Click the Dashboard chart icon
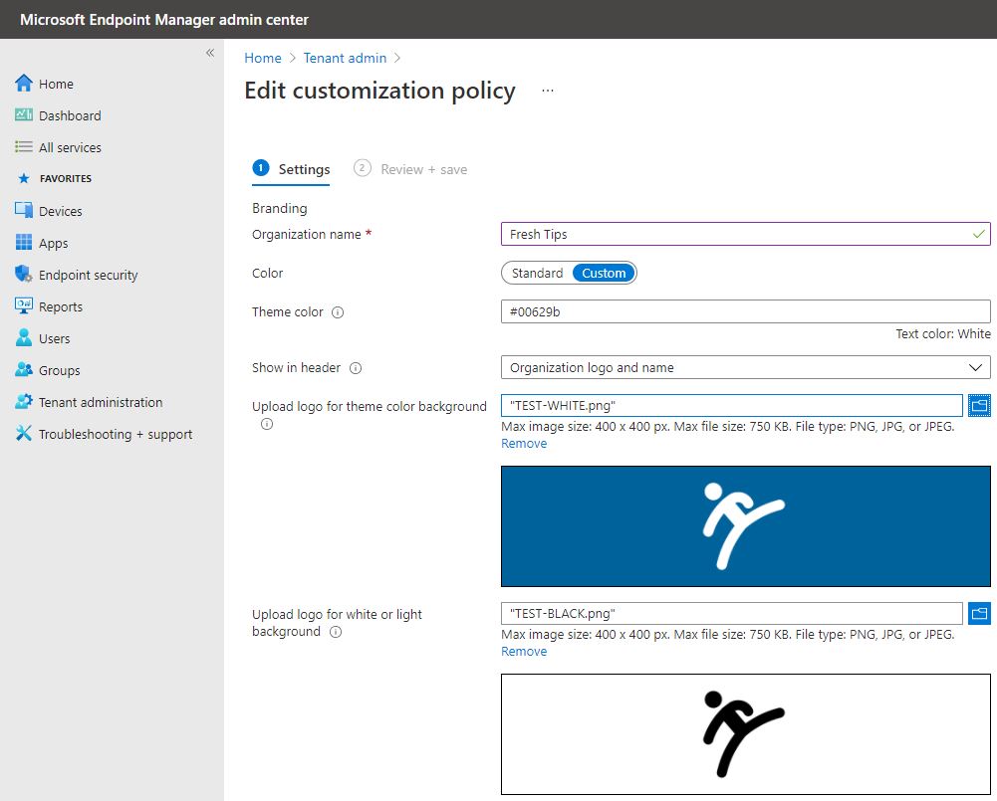Viewport: 997px width, 801px height. (x=24, y=115)
